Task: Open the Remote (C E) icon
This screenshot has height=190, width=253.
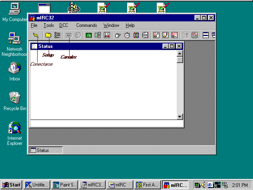Action: pos(107,35)
